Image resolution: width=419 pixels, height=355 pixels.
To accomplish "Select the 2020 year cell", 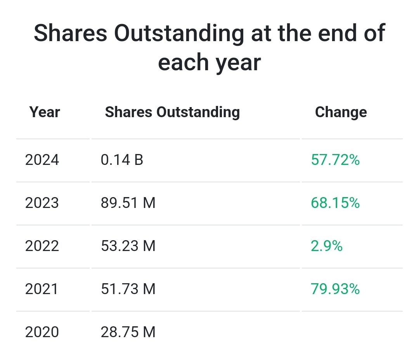I will pyautogui.click(x=42, y=332).
